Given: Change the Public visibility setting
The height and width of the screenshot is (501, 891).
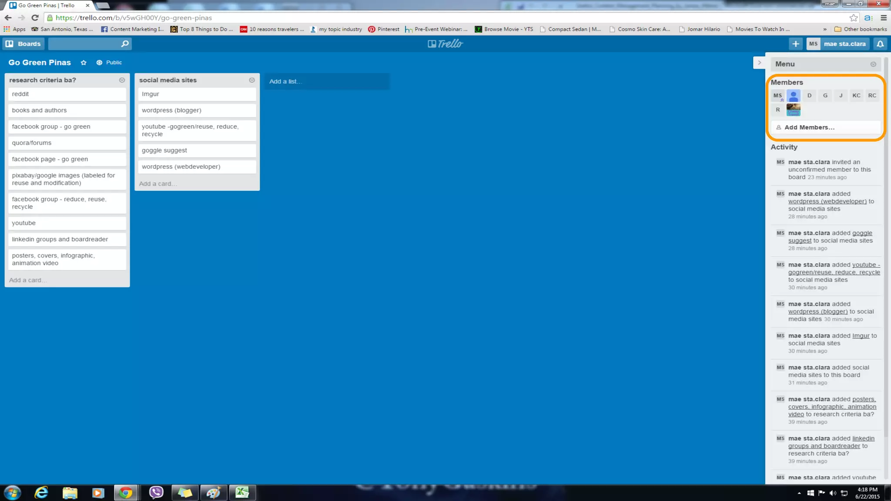Looking at the screenshot, I should point(109,63).
